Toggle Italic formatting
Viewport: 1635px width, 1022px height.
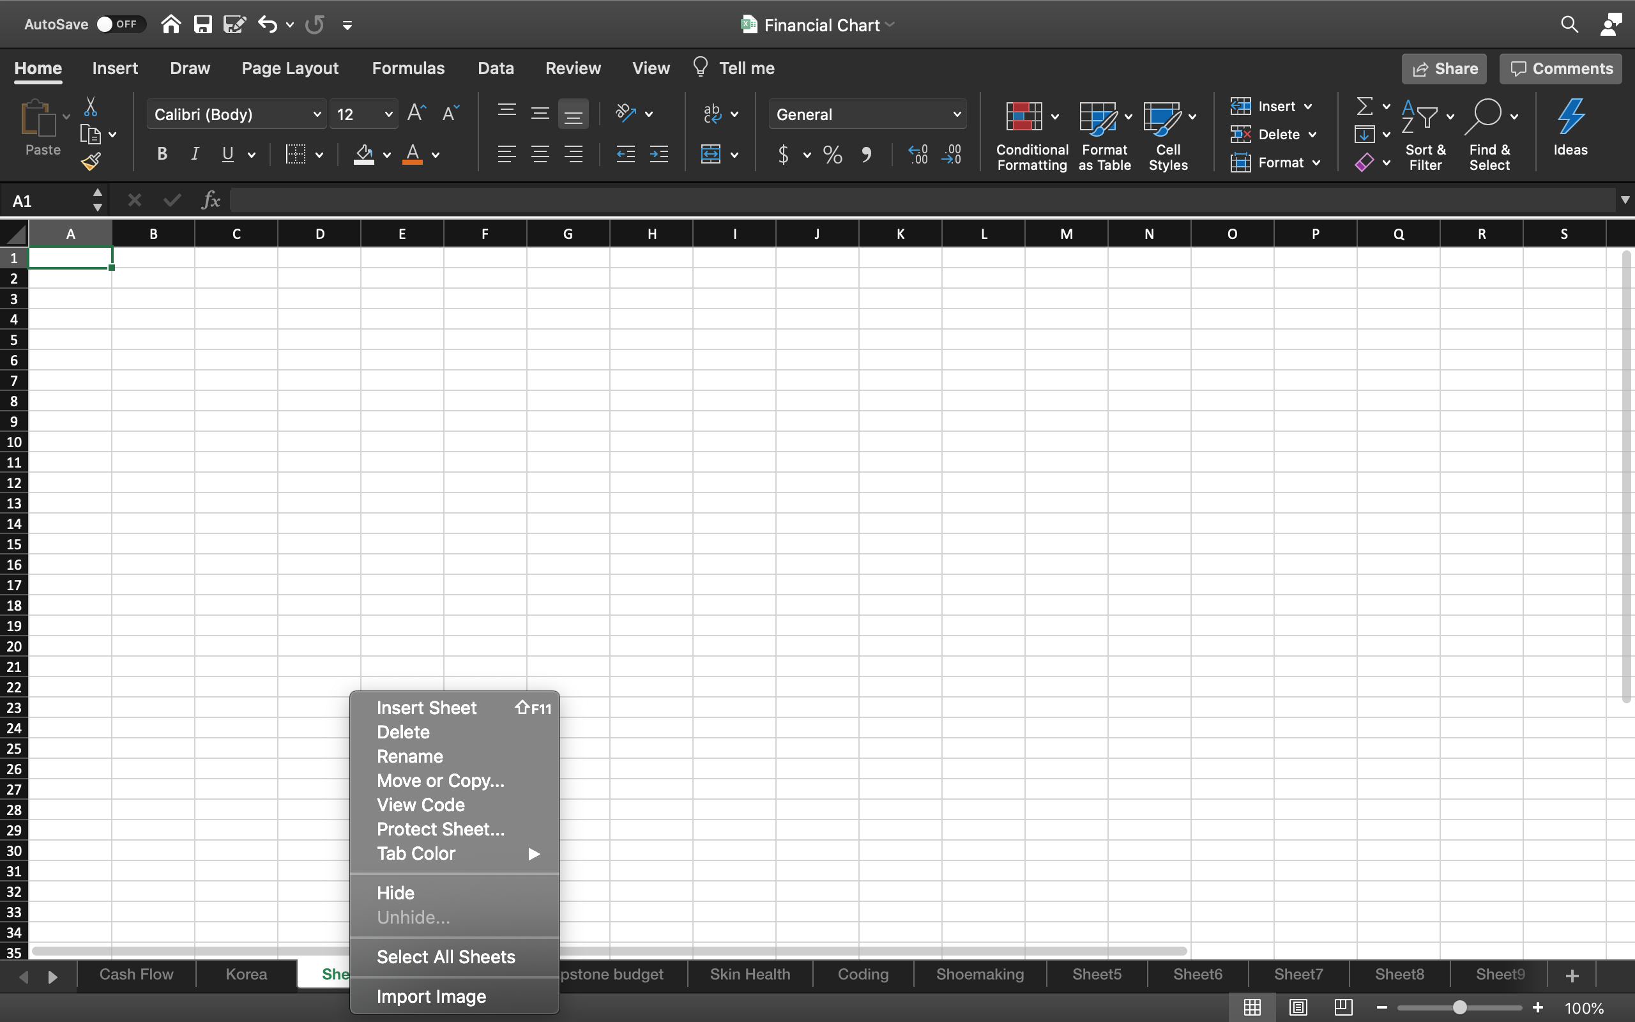tap(195, 154)
